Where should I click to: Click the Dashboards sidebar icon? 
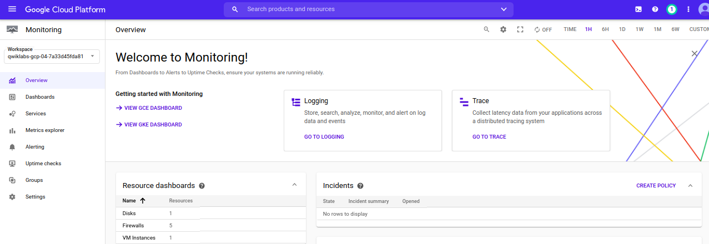pyautogui.click(x=12, y=97)
